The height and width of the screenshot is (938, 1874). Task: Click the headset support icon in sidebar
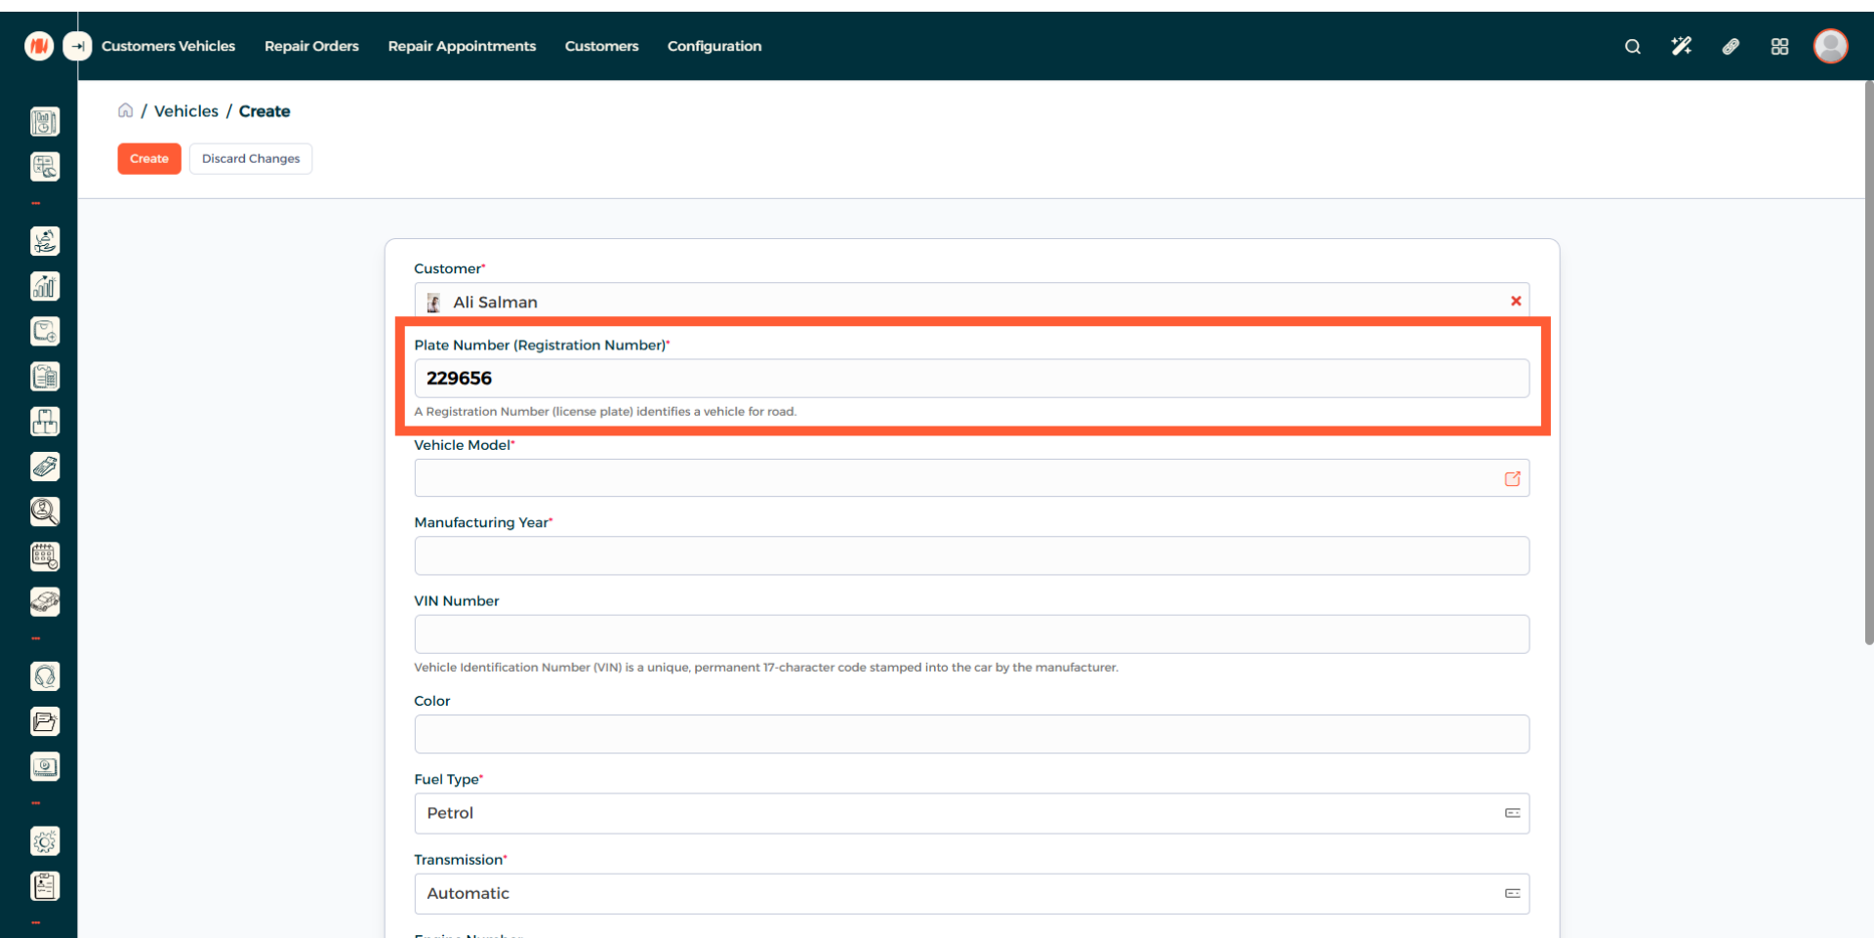(x=45, y=676)
